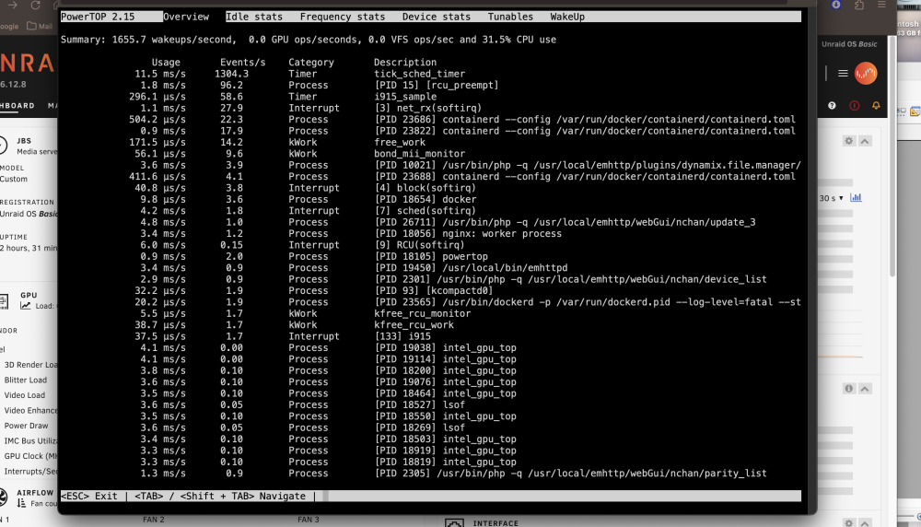This screenshot has width=921, height=527.
Task: Collapse the second tile using its chevron
Action: click(865, 389)
